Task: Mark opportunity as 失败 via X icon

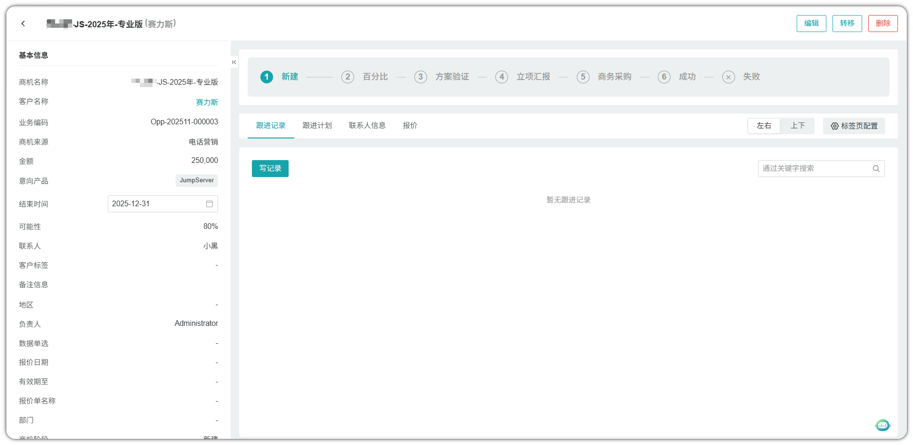Action: pyautogui.click(x=728, y=77)
